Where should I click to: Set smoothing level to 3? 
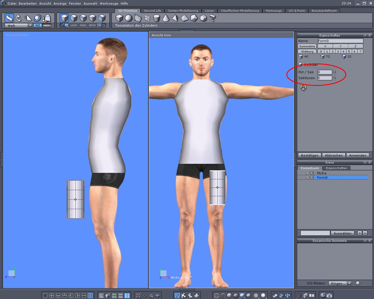[338, 51]
